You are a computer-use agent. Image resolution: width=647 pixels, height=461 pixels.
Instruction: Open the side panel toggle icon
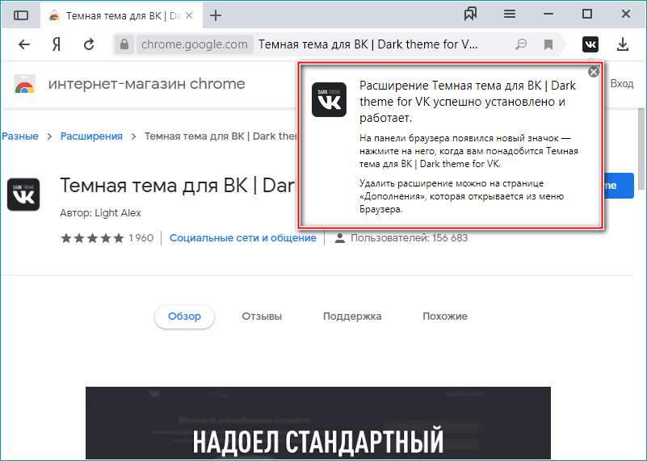pos(21,15)
